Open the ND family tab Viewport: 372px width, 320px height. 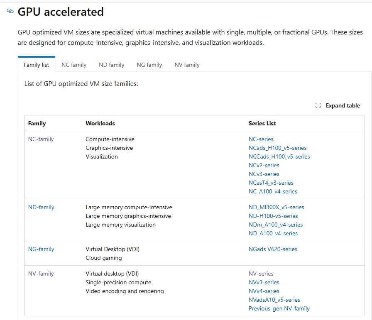click(111, 65)
